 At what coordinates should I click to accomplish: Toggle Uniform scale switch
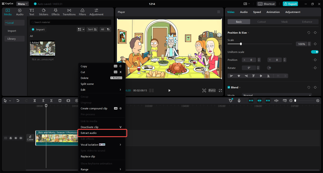click(x=315, y=52)
